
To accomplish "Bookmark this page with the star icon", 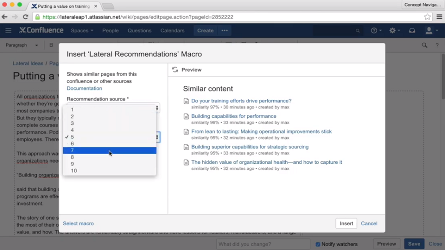I will [x=427, y=17].
